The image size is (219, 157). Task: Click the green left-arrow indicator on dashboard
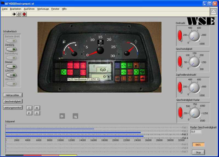click(x=64, y=72)
